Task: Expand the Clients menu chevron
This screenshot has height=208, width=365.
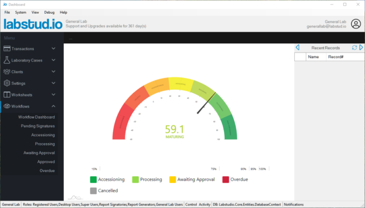Action: [54, 71]
